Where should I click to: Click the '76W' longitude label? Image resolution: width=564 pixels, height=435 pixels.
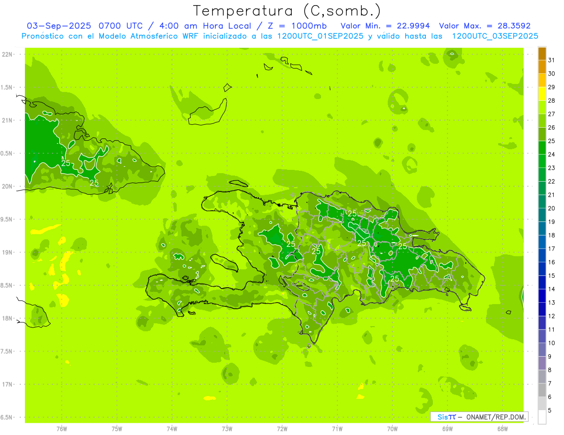(x=62, y=429)
